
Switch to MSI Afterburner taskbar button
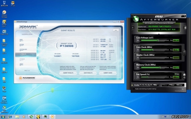(31, 117)
